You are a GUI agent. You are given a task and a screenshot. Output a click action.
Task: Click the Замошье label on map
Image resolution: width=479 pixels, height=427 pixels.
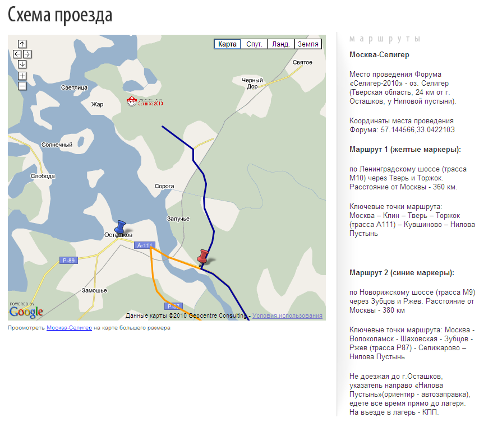94,290
